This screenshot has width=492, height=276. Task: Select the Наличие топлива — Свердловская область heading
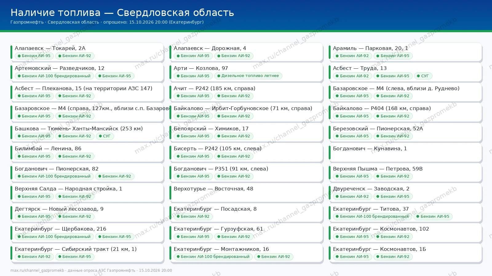tap(122, 13)
